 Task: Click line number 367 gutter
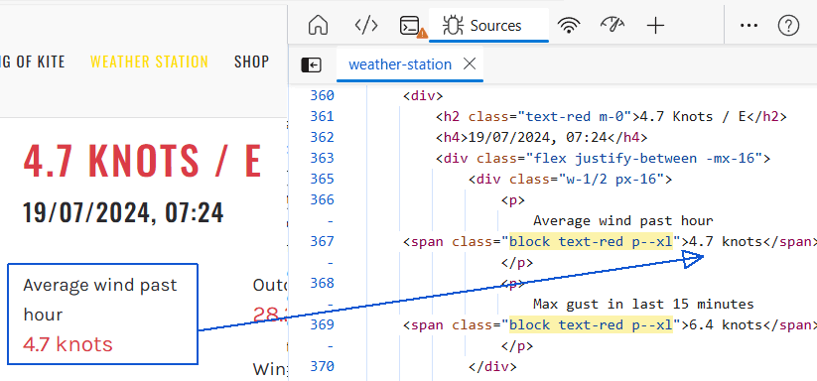(322, 241)
